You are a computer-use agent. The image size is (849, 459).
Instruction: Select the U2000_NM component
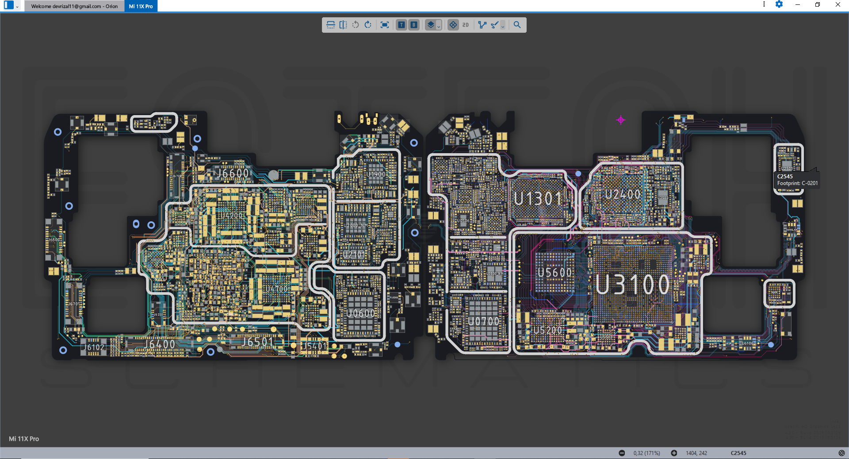356,226
